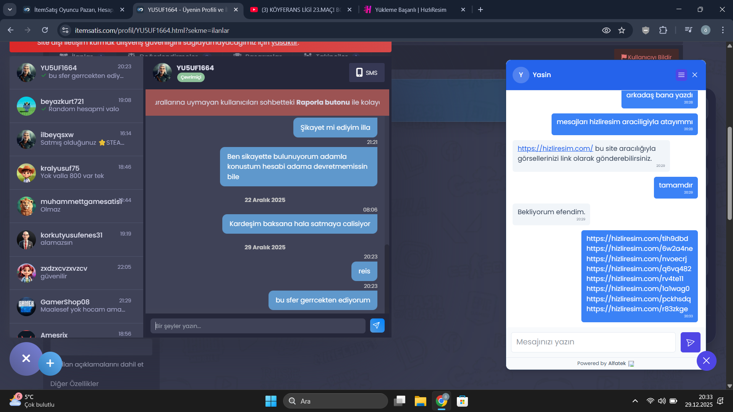Click the blue plus floating button
733x412 pixels.
click(x=50, y=363)
